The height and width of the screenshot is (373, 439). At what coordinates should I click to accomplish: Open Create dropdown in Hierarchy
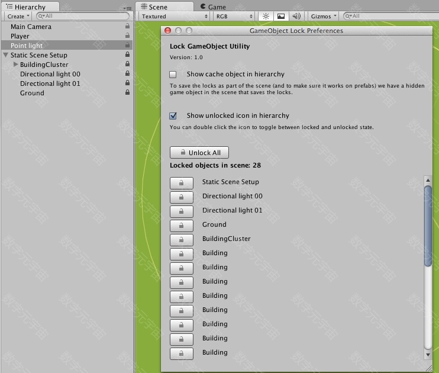18,16
